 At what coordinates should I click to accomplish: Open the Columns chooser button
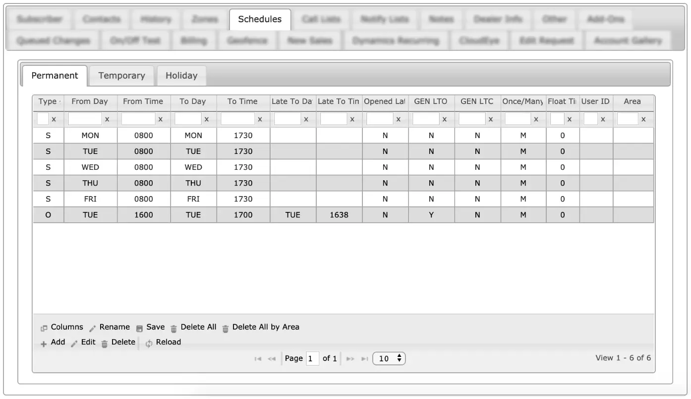tap(62, 327)
